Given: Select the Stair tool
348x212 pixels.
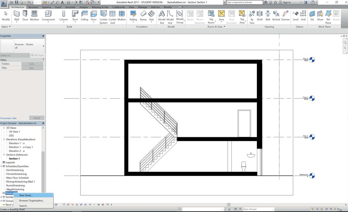Looking at the screenshot, I should tap(151, 16).
